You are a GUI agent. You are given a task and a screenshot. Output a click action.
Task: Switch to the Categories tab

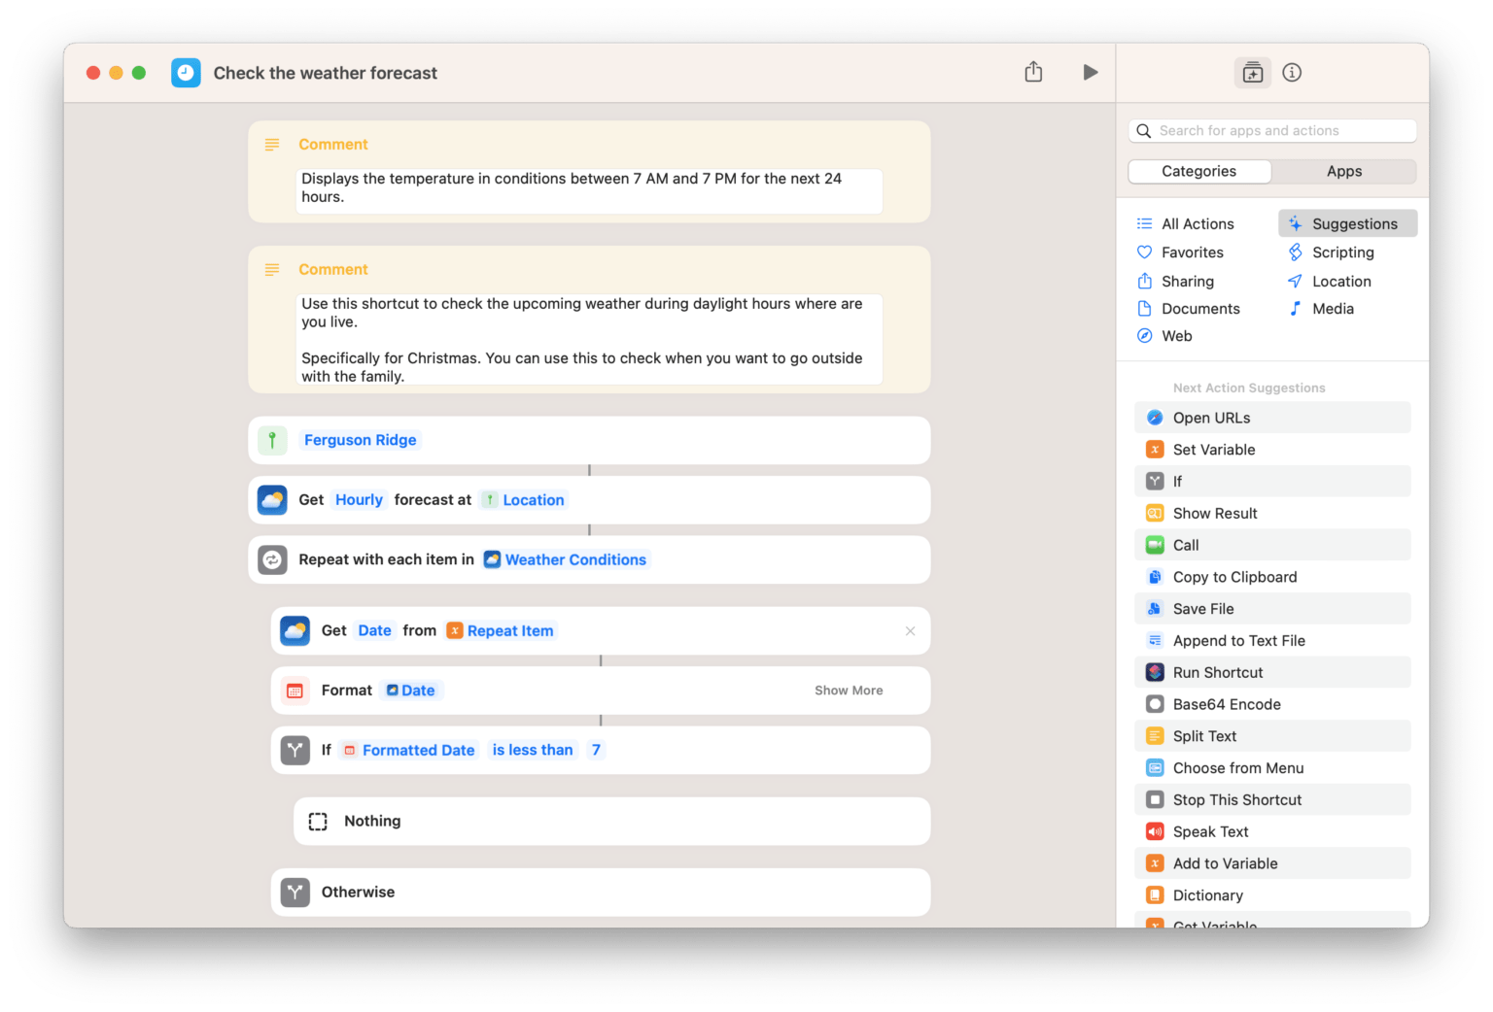1198,172
